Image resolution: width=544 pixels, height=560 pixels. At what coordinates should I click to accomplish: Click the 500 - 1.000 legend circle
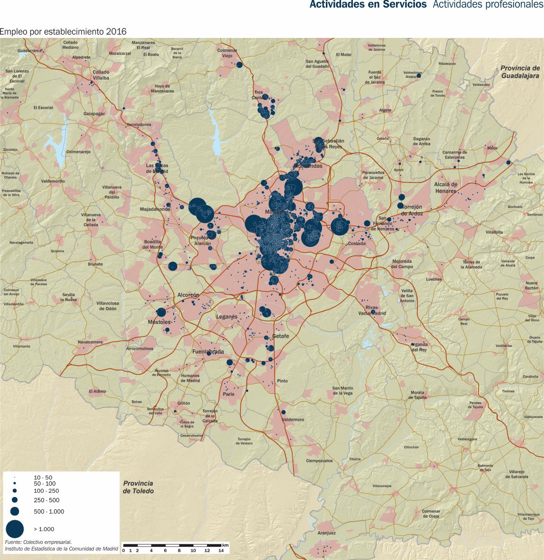(15, 511)
